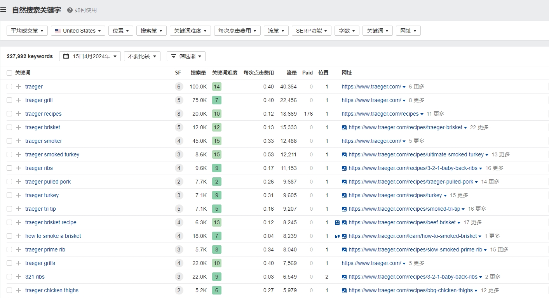Open the 平均成交量 filter dropdown
Viewport: 549px width, 298px height.
pyautogui.click(x=27, y=31)
